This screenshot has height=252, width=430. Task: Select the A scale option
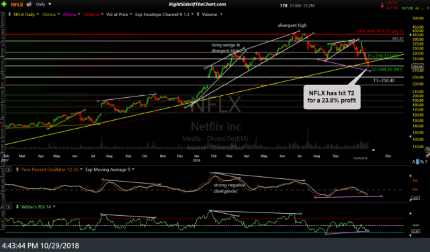click(x=414, y=162)
